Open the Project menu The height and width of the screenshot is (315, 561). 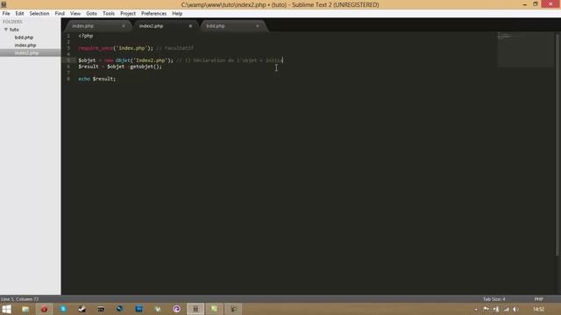tap(128, 14)
